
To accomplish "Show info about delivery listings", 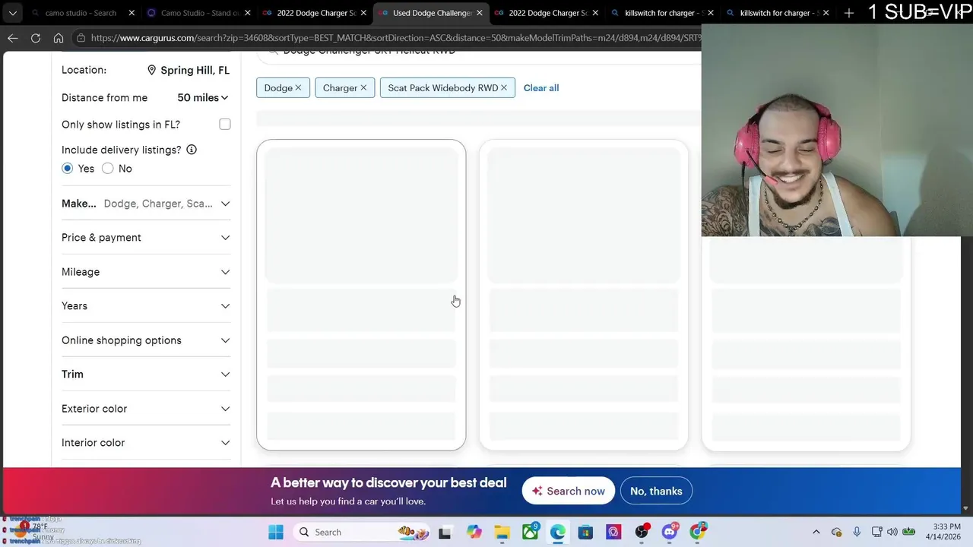I will coord(192,150).
